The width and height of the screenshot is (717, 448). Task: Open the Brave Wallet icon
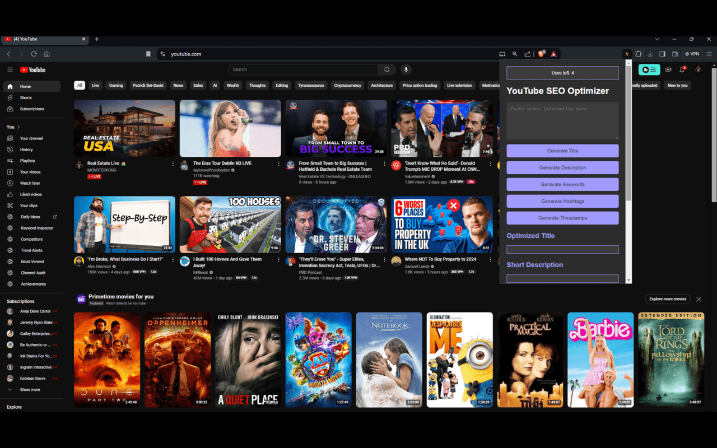675,54
